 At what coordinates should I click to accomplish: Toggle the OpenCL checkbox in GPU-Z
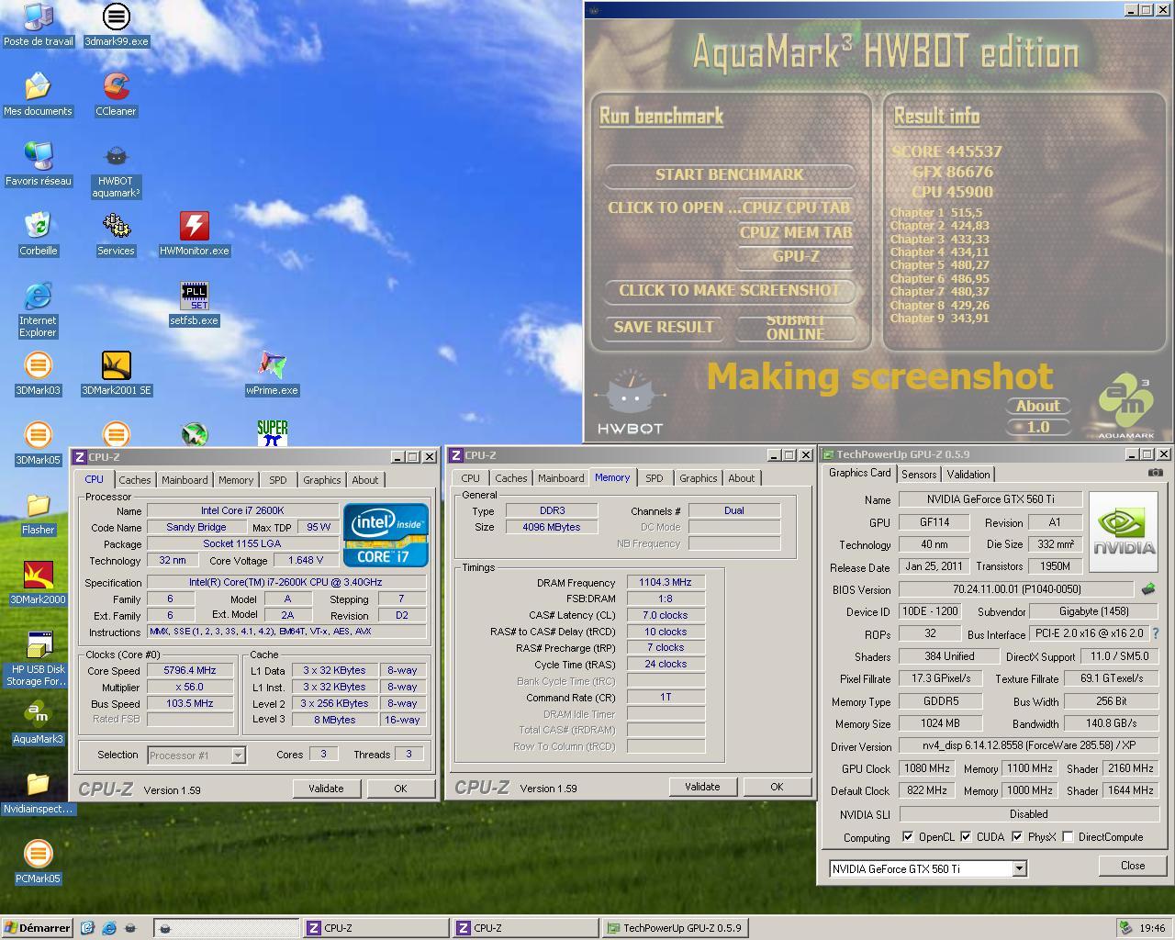pyautogui.click(x=908, y=836)
